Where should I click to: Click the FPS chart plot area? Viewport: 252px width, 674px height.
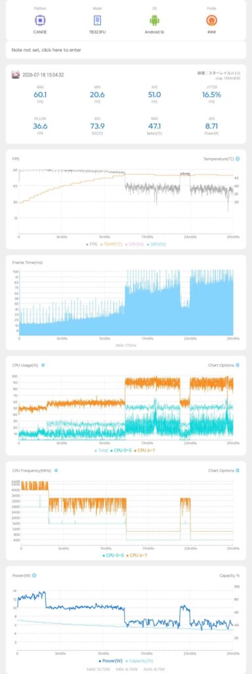point(126,201)
